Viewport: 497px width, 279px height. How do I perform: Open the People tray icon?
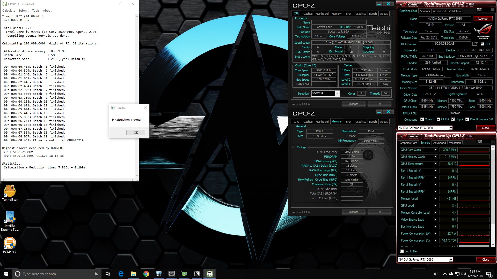pyautogui.click(x=436, y=274)
